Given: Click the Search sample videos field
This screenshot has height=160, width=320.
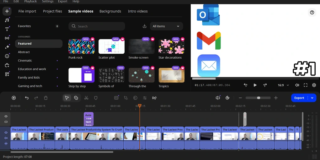Looking at the screenshot, I should point(97,26).
